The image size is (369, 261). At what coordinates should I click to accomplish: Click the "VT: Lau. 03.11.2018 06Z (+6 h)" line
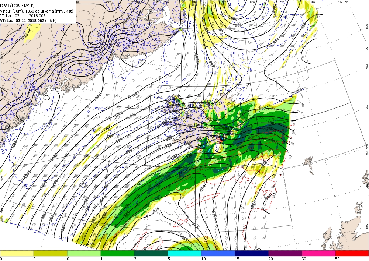(x=28, y=20)
